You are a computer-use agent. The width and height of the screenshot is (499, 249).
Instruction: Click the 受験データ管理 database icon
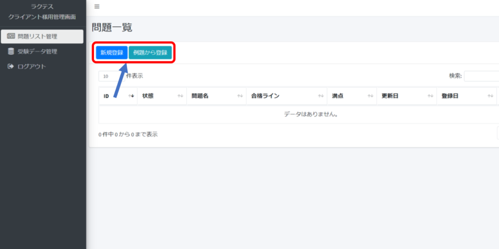tap(11, 51)
